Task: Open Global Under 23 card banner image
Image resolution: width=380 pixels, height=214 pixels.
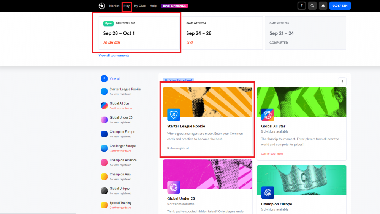Action: point(207,174)
